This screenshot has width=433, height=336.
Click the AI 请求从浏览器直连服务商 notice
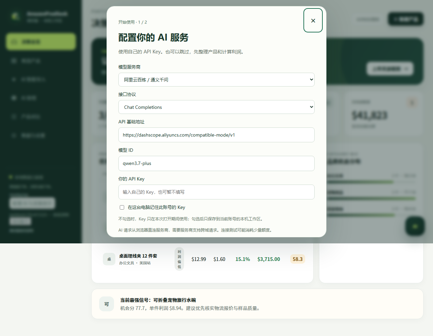195,230
